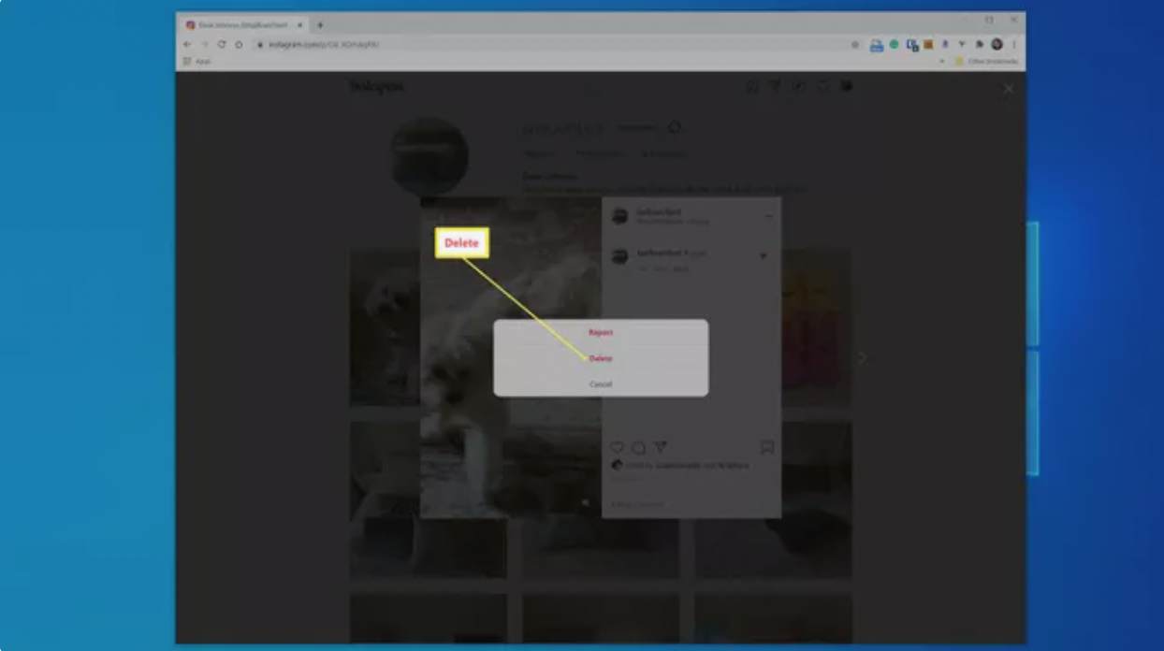Screen dimensions: 1164x651
Task: Click the Instagram logo in the header
Action: (377, 87)
